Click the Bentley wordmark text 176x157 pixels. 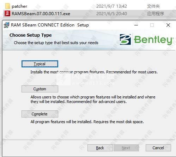(154, 40)
